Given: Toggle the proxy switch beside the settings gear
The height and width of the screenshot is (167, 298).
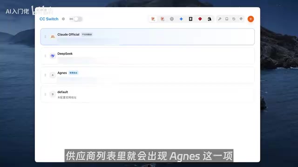Looking at the screenshot, I should tap(78, 19).
